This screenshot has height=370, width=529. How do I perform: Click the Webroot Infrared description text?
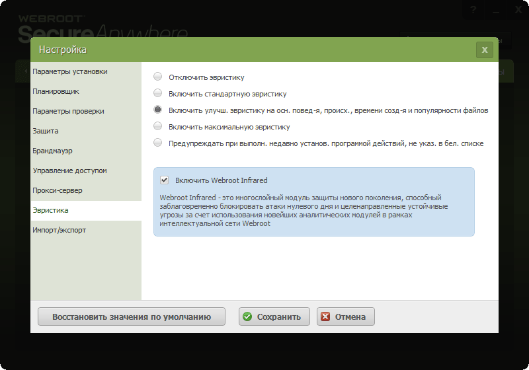304,211
